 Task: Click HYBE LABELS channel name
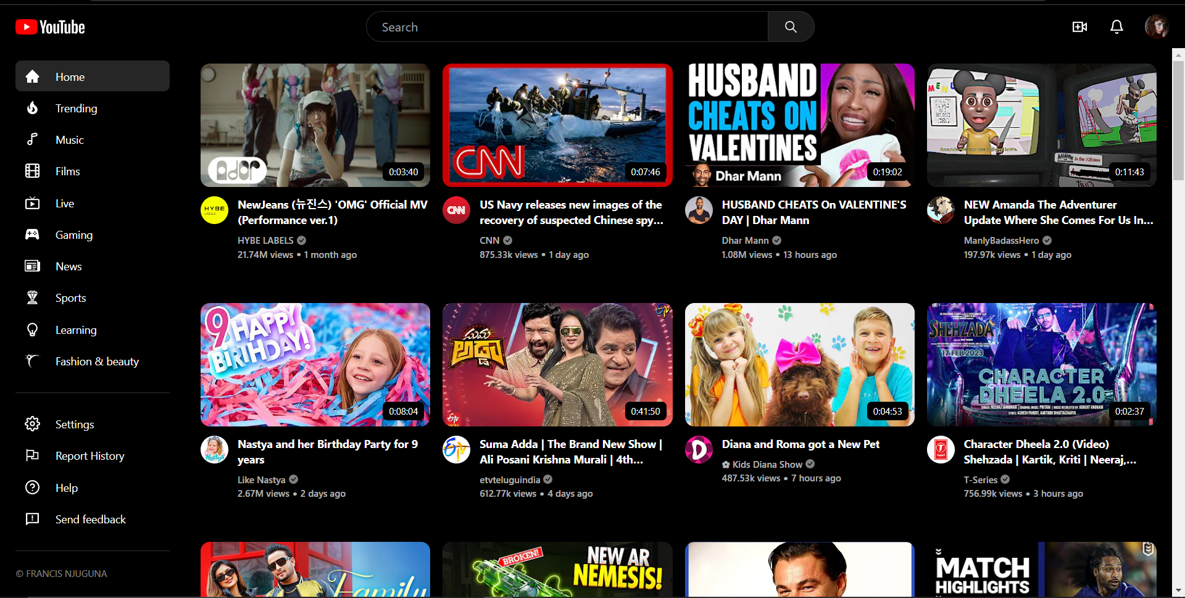[265, 241]
